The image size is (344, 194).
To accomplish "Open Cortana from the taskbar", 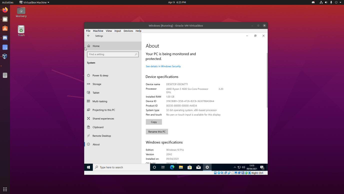I will point(154,167).
